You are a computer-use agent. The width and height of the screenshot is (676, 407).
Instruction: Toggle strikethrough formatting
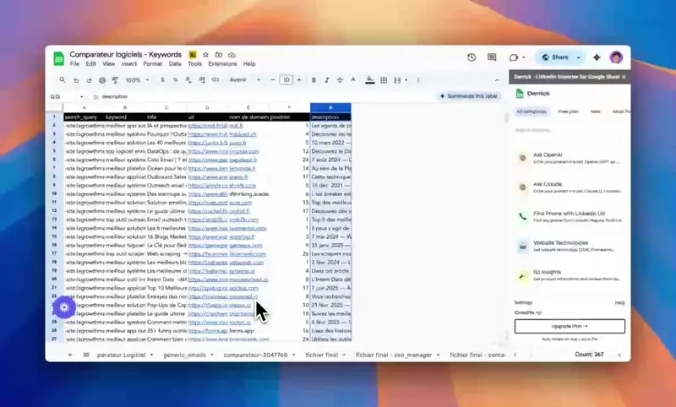point(341,80)
